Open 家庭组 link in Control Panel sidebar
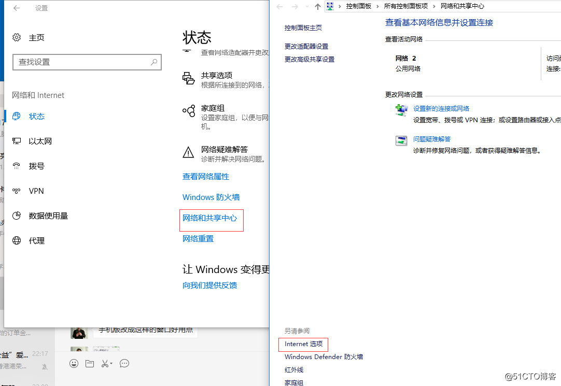 pos(294,382)
